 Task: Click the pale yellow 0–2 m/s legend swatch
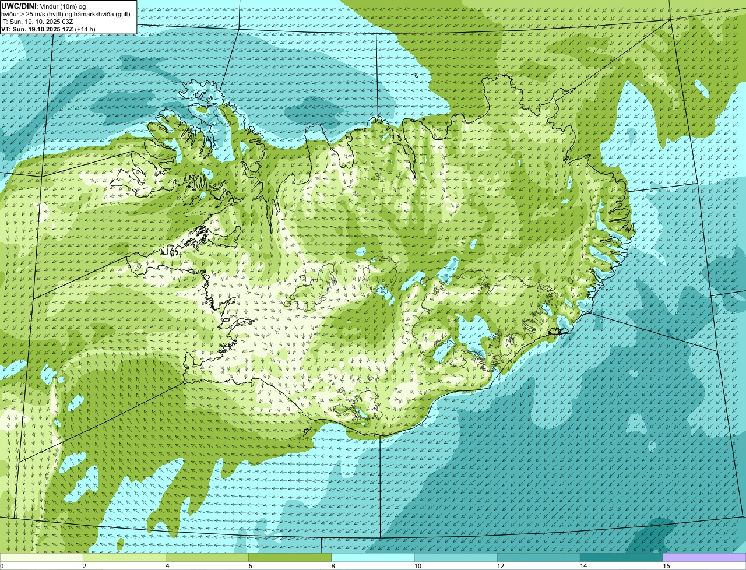[x=41, y=557]
